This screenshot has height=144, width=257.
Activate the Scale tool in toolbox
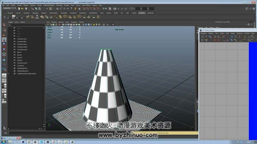coord(4,50)
